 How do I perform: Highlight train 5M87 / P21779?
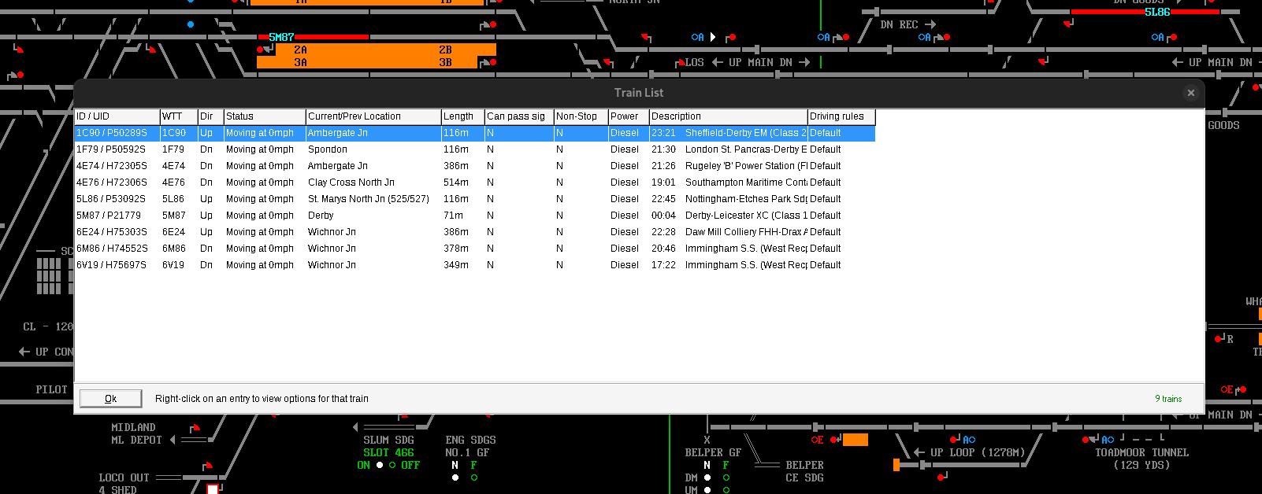(475, 216)
